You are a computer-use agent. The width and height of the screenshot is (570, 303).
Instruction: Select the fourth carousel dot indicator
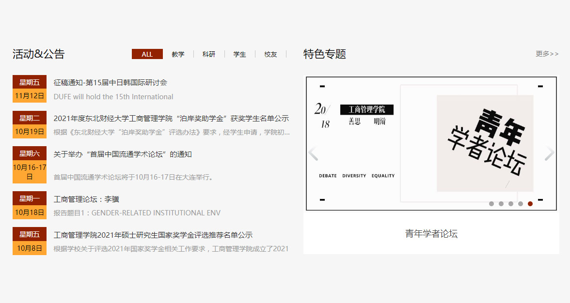[x=521, y=204]
